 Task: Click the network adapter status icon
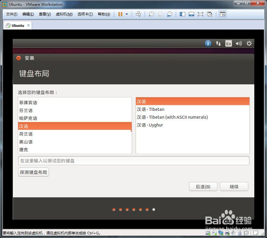[x=221, y=233]
